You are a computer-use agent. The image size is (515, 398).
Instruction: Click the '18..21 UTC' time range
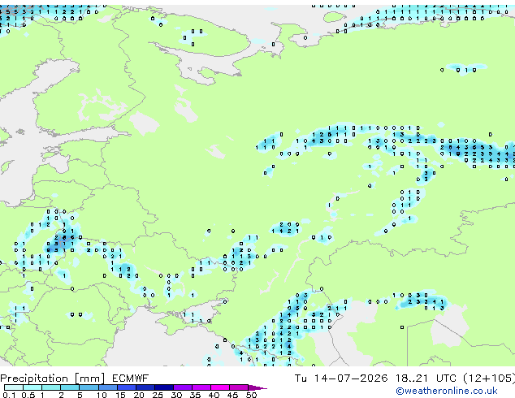426,379
